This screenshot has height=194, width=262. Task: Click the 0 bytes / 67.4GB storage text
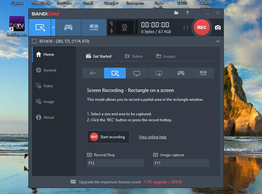pyautogui.click(x=156, y=32)
